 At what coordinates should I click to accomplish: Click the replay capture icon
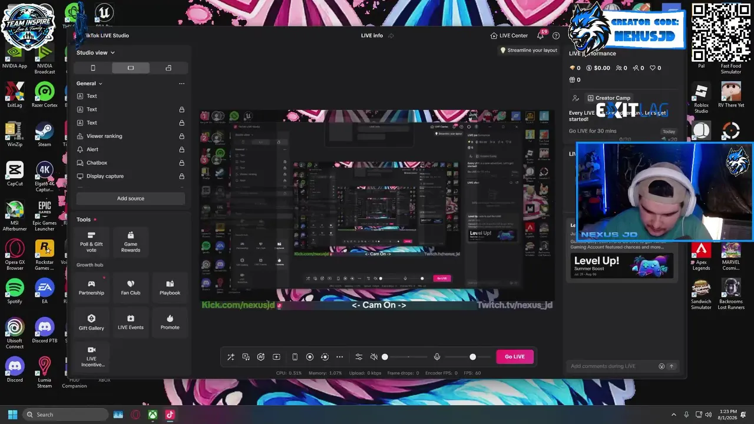point(325,357)
